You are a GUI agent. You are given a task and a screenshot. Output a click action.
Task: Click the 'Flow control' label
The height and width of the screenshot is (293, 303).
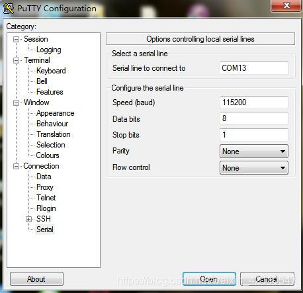coord(131,167)
